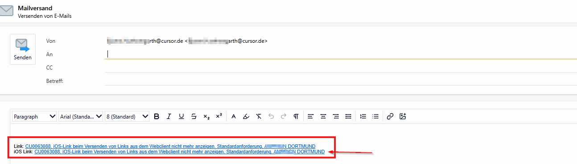Toggle bold formatting

click(x=157, y=116)
